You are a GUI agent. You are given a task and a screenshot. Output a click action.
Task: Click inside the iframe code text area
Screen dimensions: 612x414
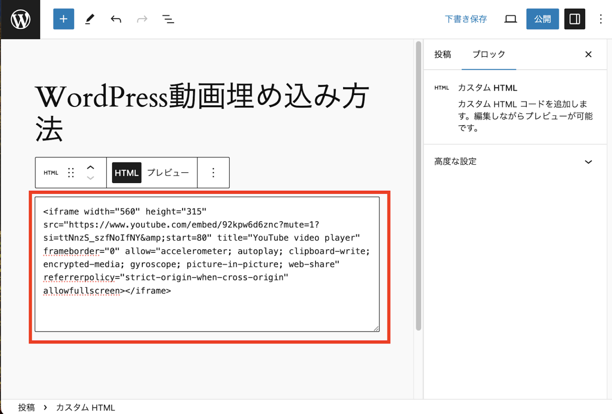tap(207, 263)
